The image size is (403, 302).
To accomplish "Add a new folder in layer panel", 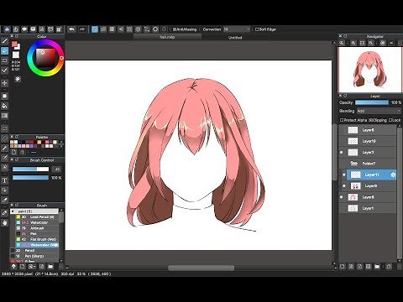I will [x=377, y=267].
